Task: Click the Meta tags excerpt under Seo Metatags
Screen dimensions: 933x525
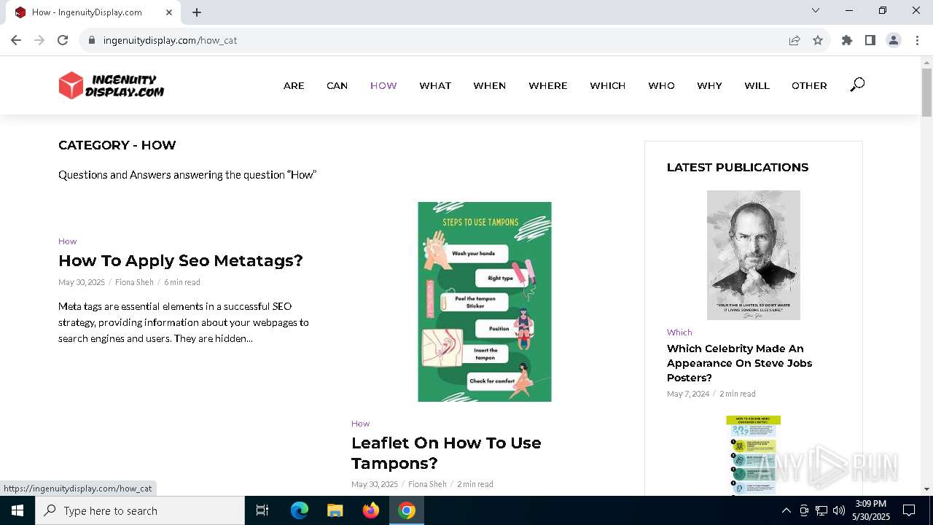Action: click(x=184, y=322)
